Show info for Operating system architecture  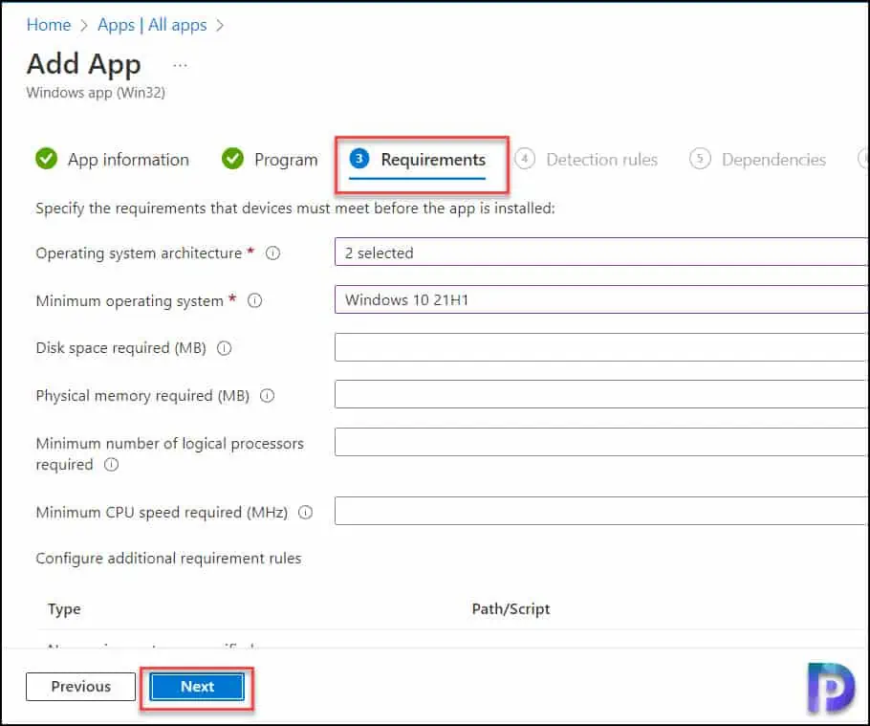click(x=272, y=253)
